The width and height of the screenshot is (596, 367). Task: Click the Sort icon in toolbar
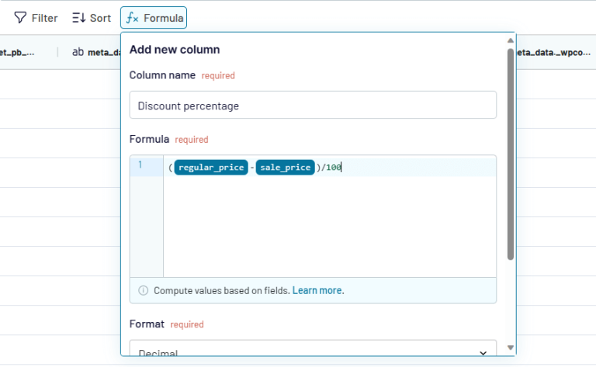[x=78, y=17]
